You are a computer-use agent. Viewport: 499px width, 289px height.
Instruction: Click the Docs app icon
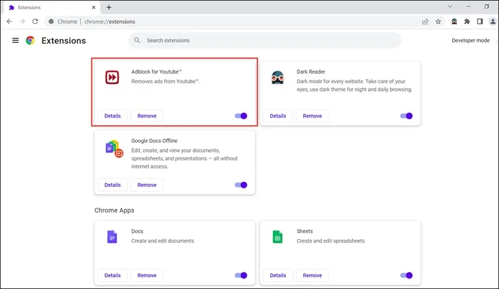(112, 237)
